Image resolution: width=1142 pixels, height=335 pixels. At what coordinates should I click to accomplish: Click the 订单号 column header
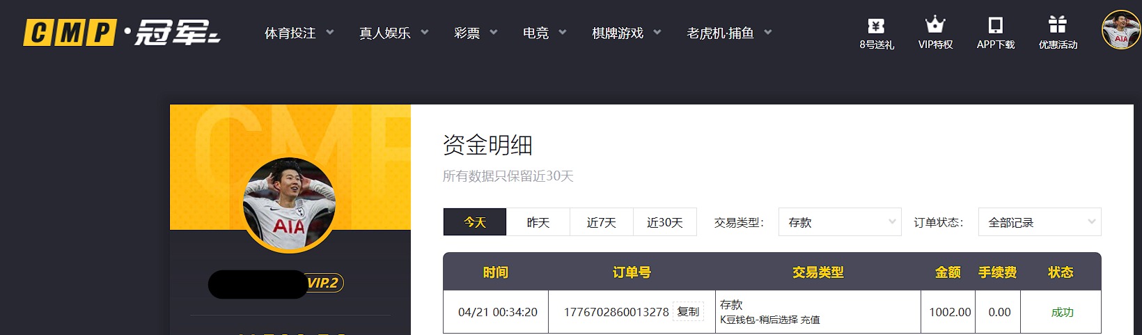point(632,272)
